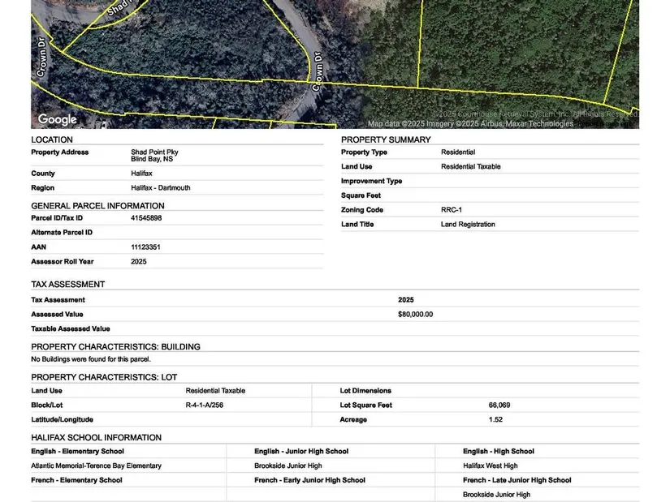Screen dimensions: 670x502
Task: Select the Shad Point Pky property address
Action: (x=154, y=152)
